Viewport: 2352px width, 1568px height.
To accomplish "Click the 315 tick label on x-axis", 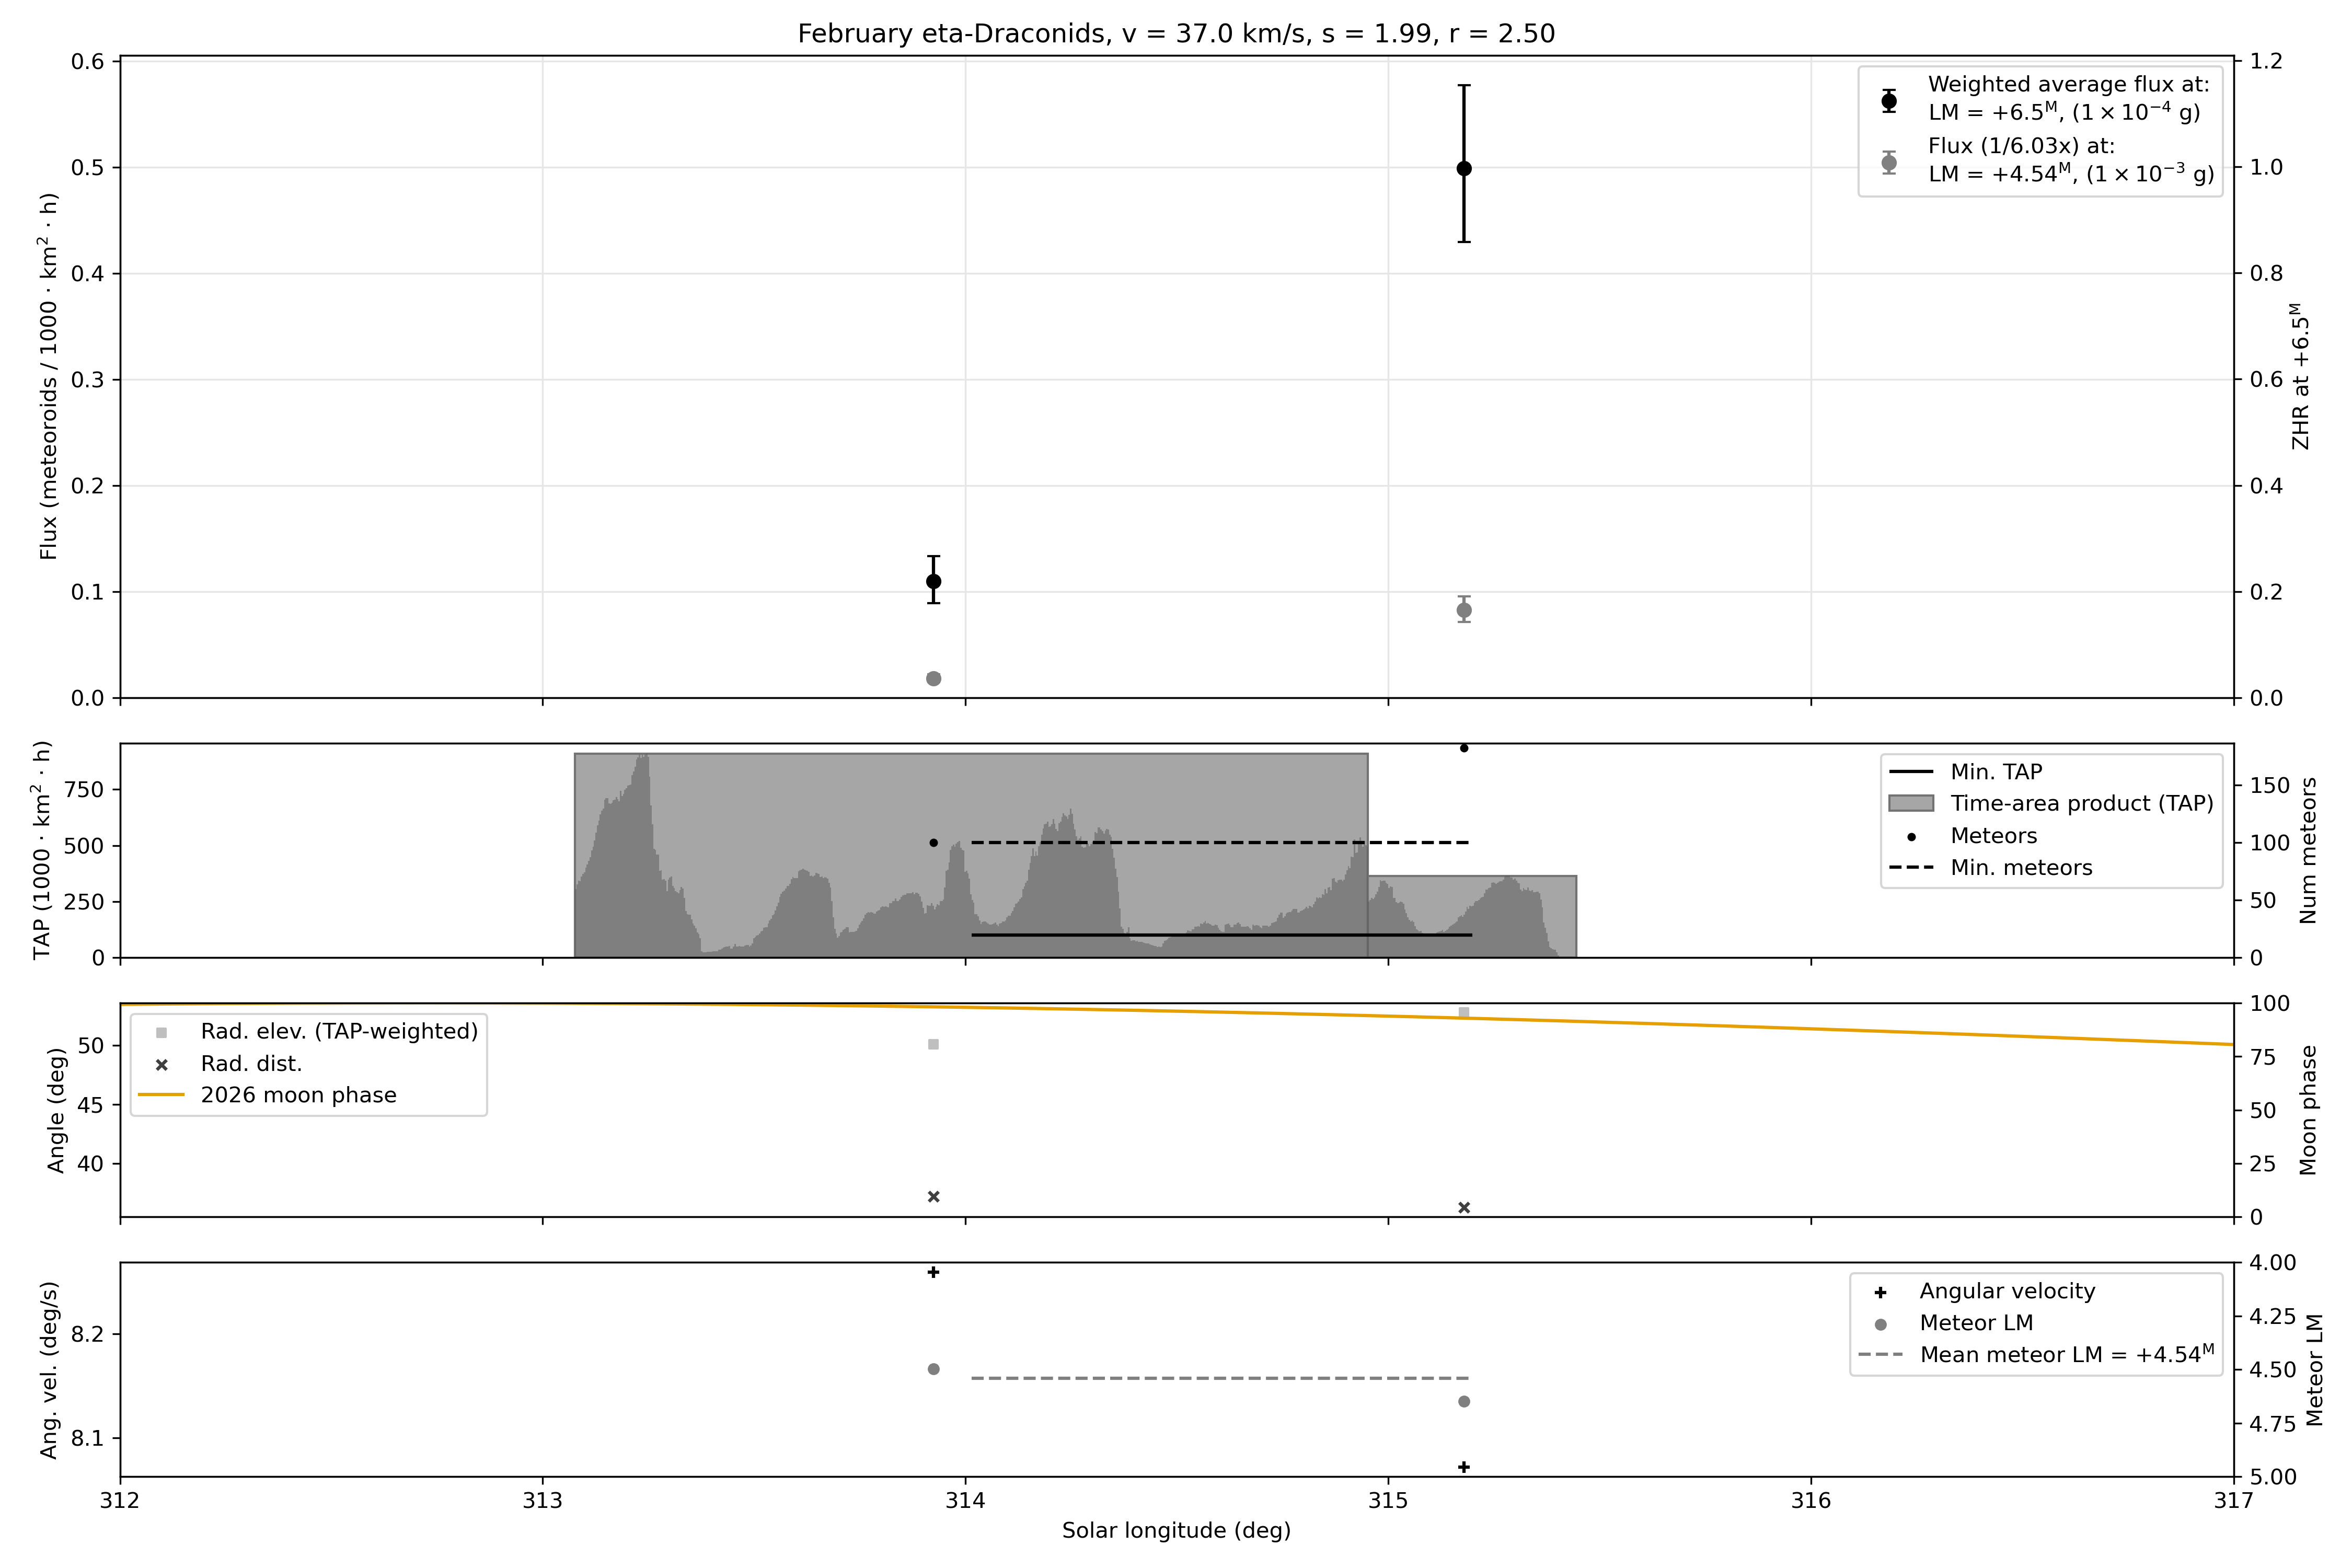I will click(x=1388, y=1500).
